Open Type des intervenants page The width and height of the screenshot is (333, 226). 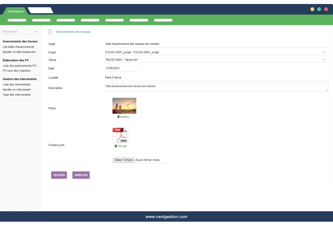tap(17, 95)
